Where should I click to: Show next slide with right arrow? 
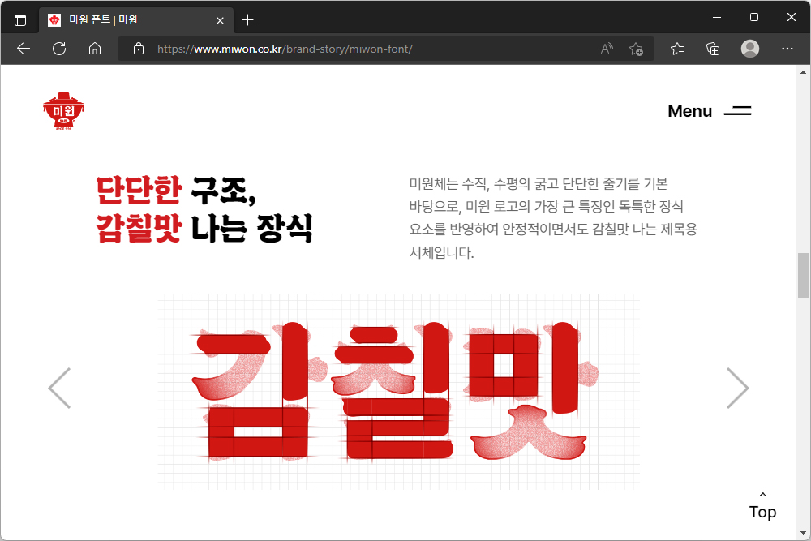[737, 388]
